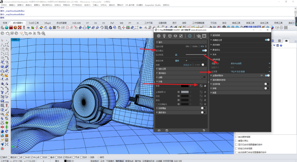Open the V-Ray Lights bulb icon
Screen dimensions: 297x162
point(164,36)
